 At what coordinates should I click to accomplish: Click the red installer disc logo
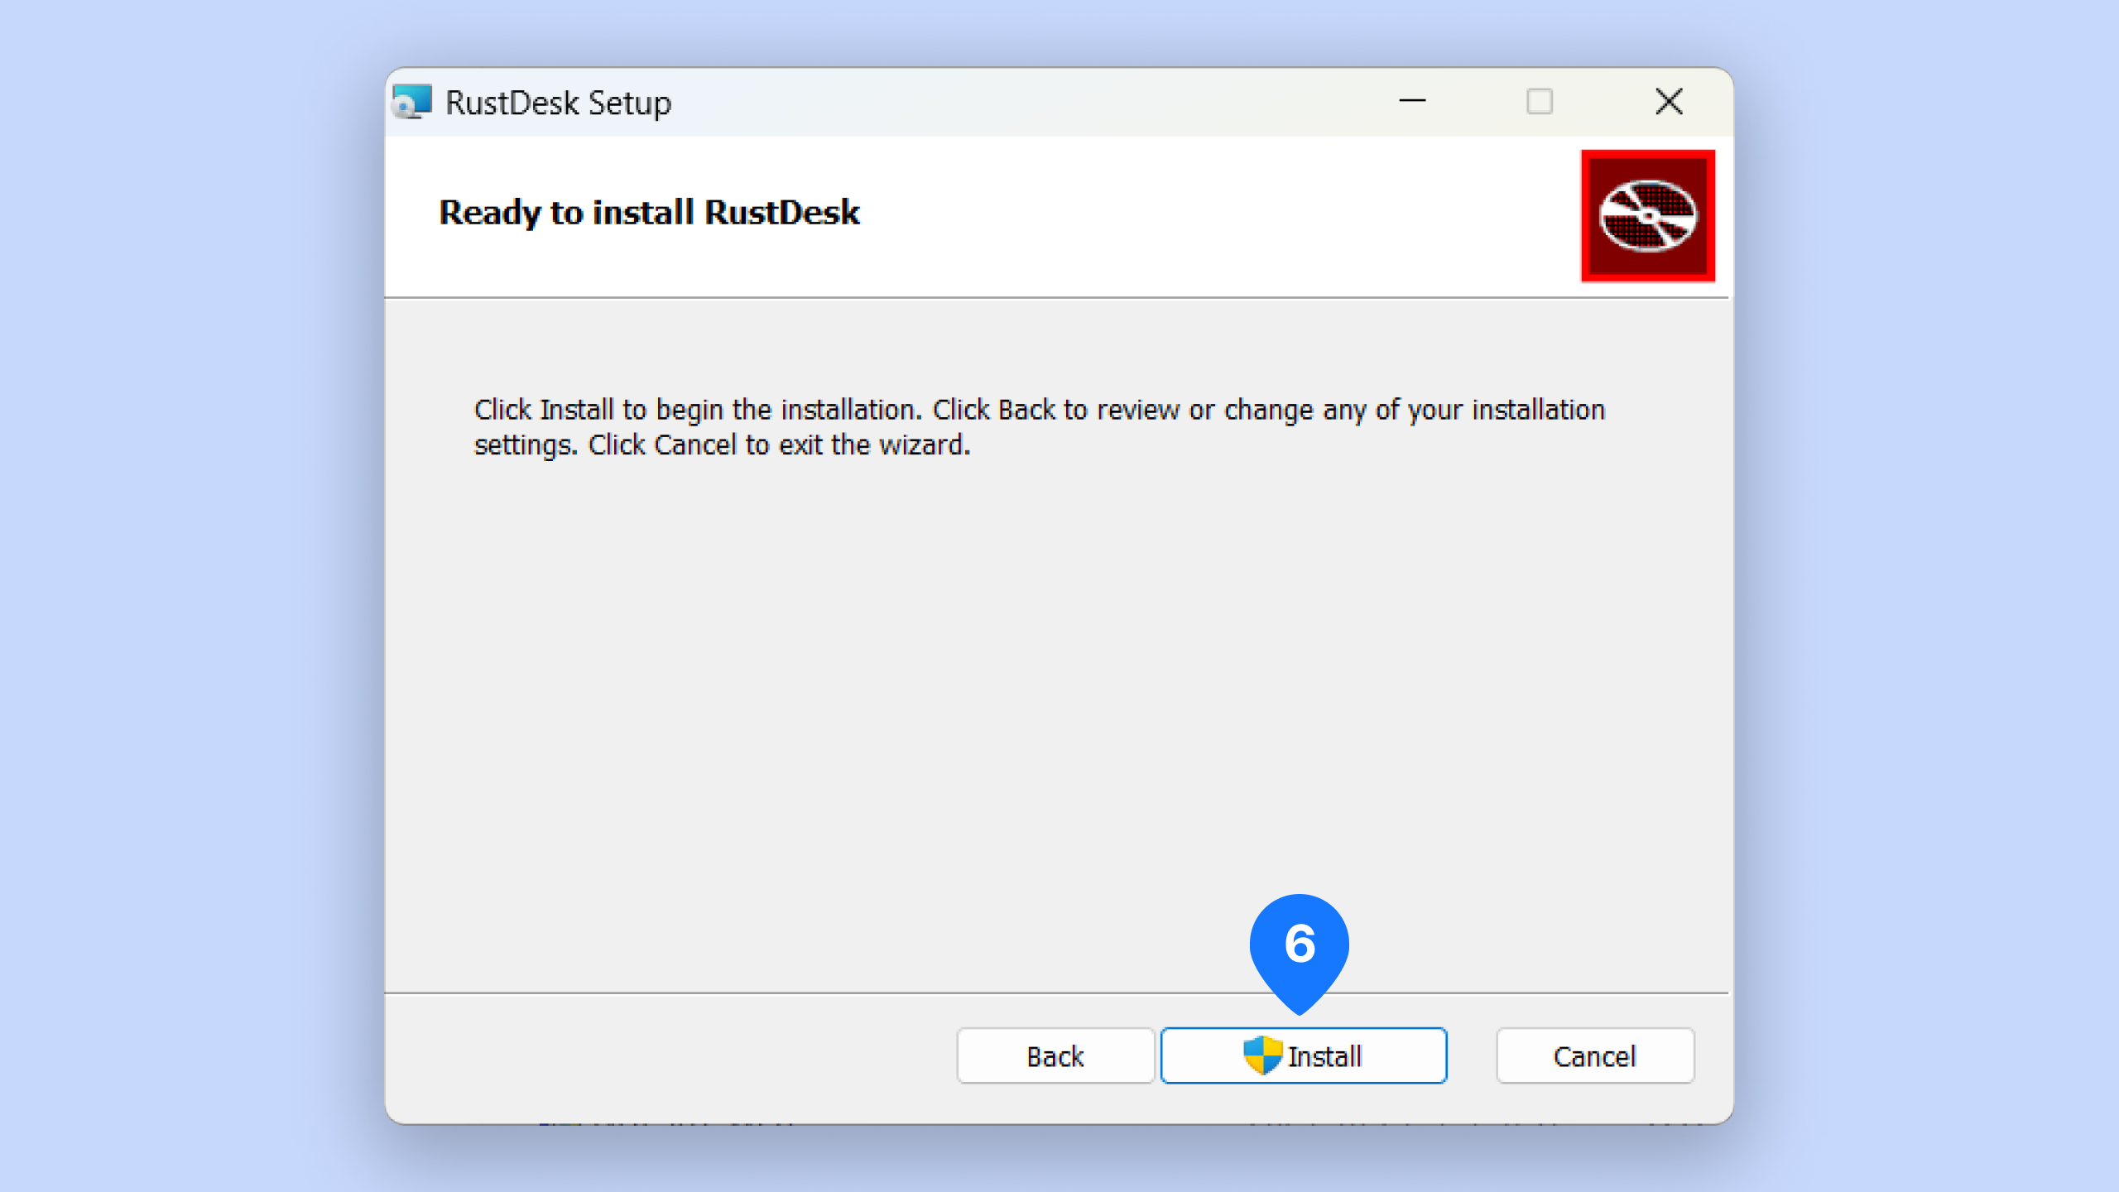pyautogui.click(x=1647, y=216)
